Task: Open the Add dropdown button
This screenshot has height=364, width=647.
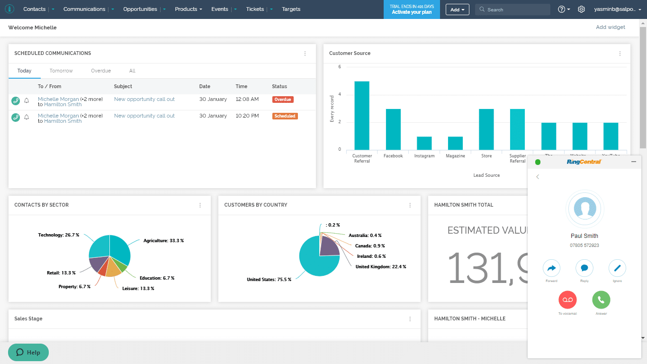Action: (457, 9)
